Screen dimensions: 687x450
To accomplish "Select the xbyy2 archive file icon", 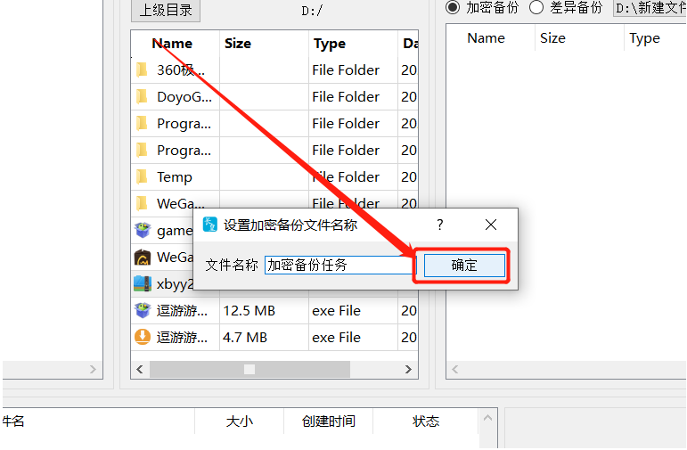I will (143, 284).
